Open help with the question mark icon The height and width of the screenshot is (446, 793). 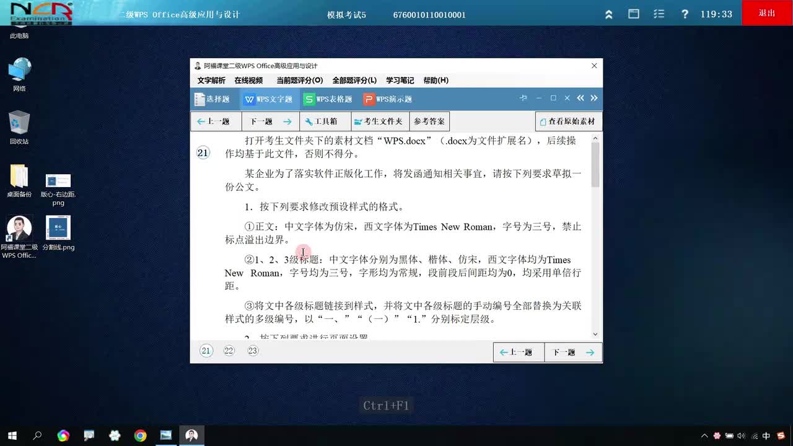685,14
